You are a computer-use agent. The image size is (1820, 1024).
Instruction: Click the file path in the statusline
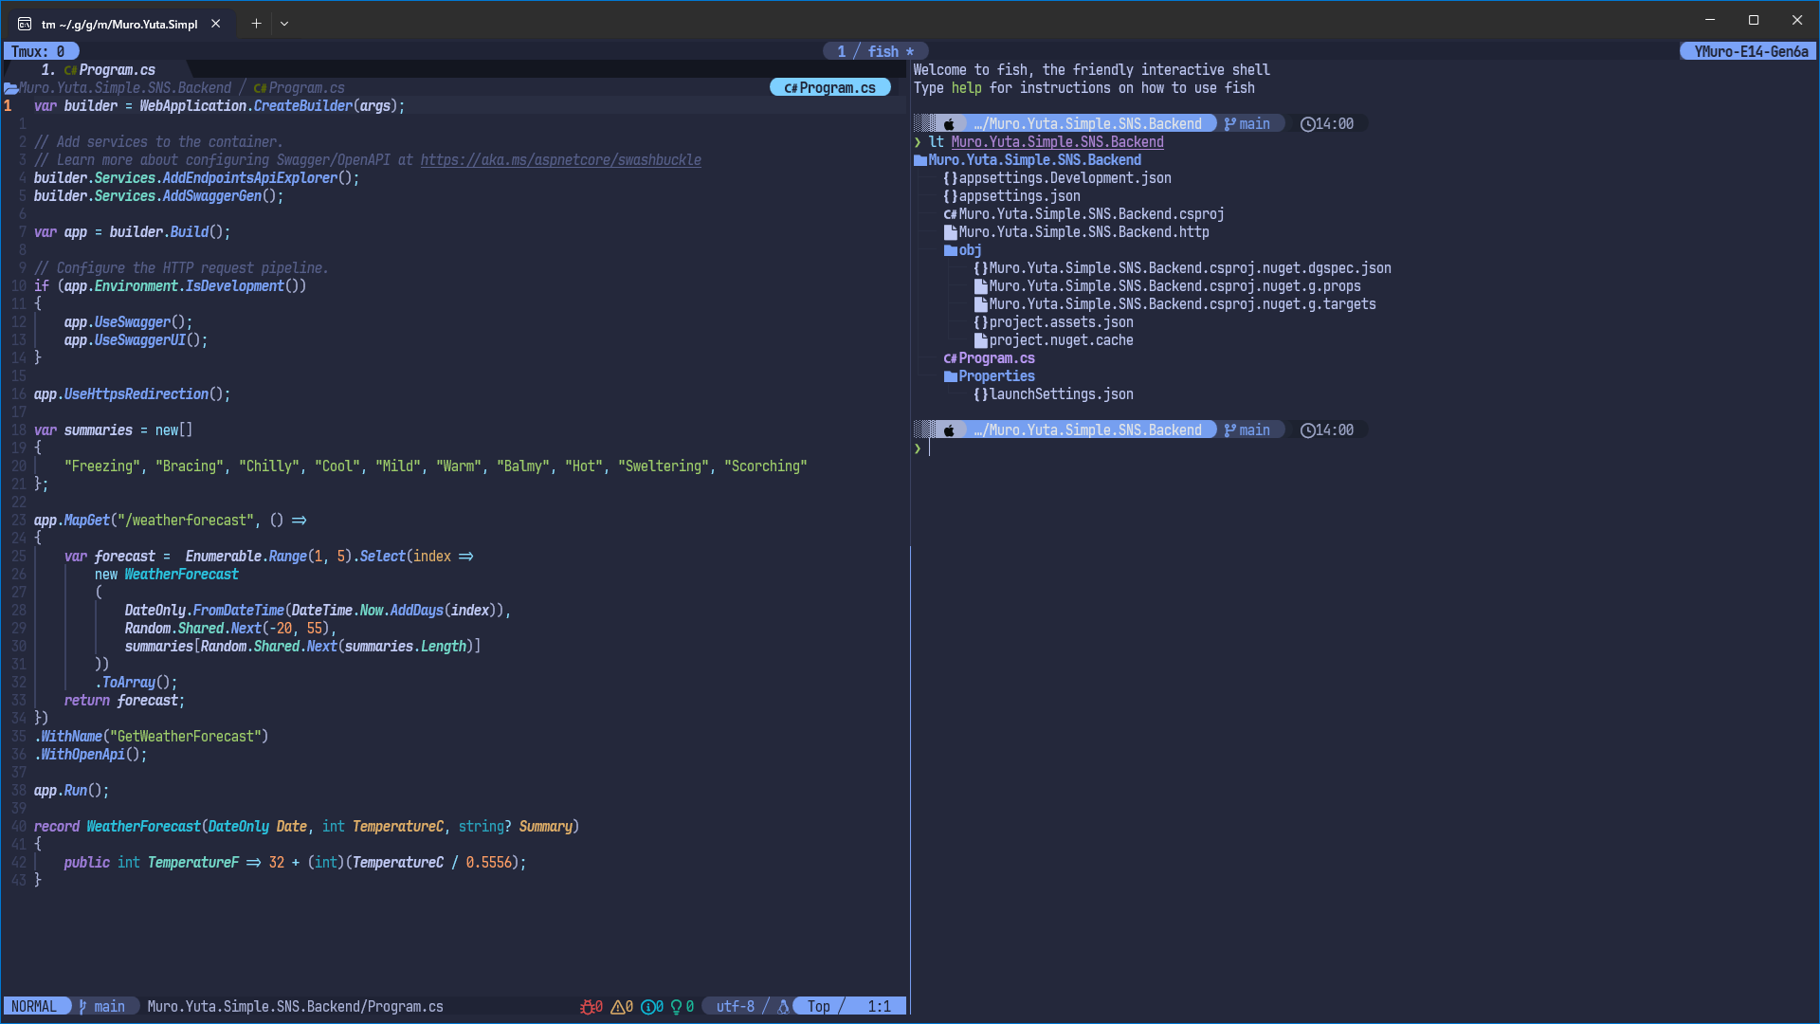[296, 1006]
